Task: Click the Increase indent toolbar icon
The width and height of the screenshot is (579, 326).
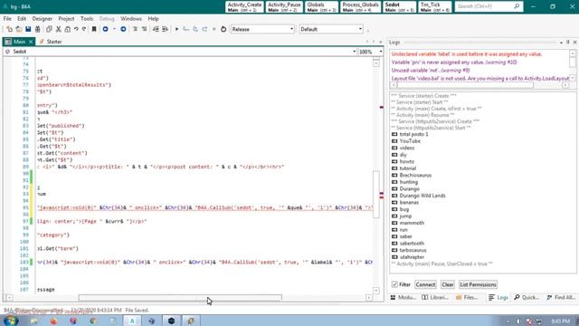Action: (165, 29)
